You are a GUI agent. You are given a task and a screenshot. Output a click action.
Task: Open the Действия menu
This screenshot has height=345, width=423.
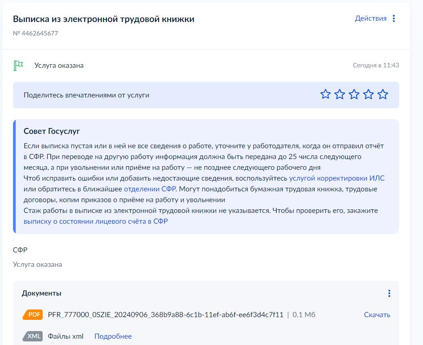[370, 18]
